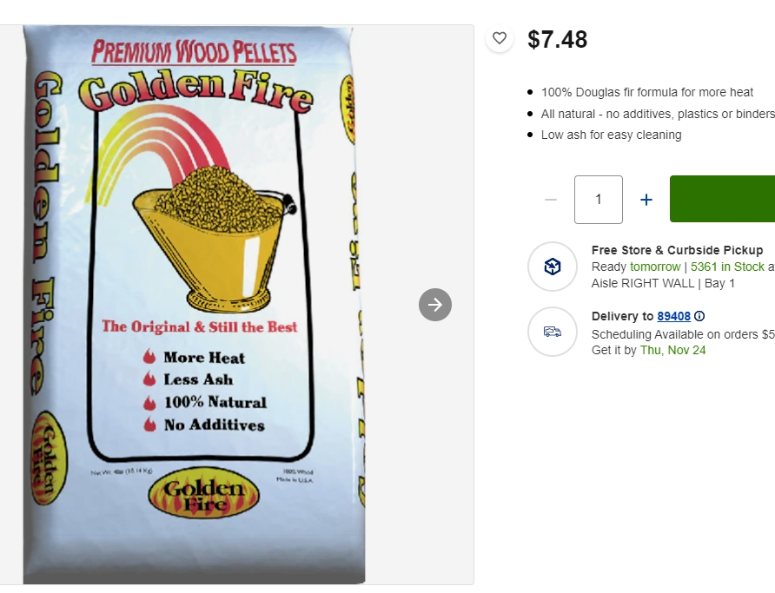Screen dimensions: 775x593
Task: Decrease quantity with the minus button
Action: pyautogui.click(x=551, y=200)
